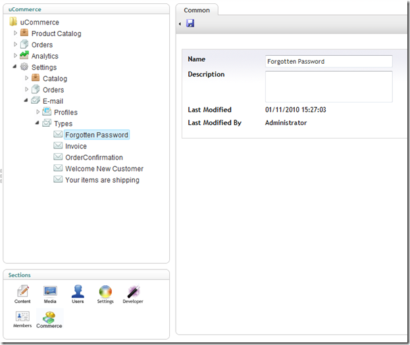410x345 pixels.
Task: Click the E-mail envelope icon in tree
Action: (36, 101)
